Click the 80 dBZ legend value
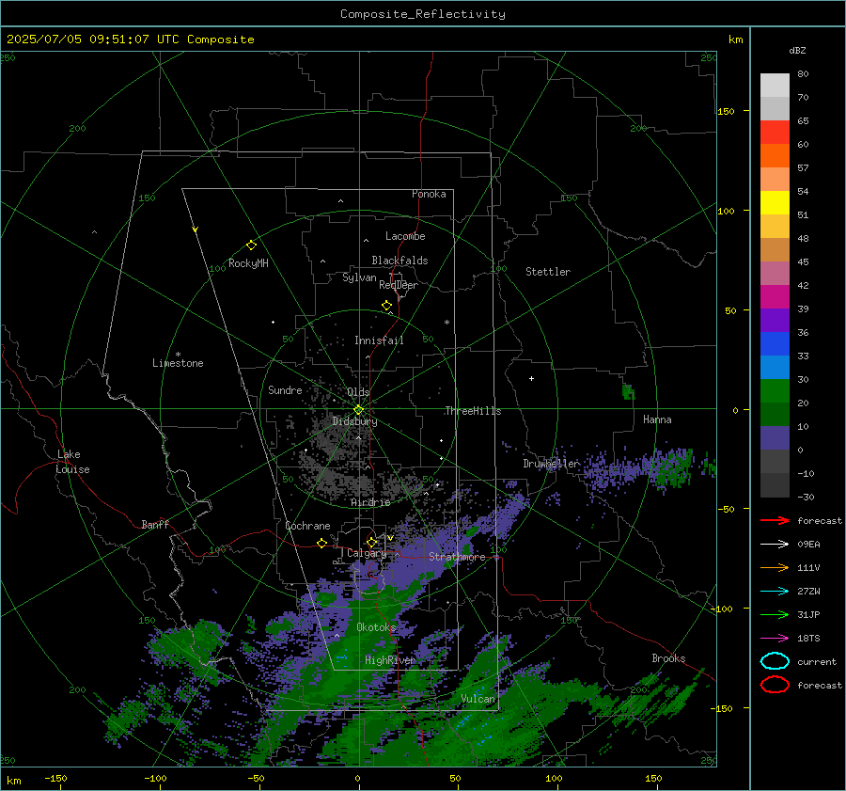 tap(803, 74)
